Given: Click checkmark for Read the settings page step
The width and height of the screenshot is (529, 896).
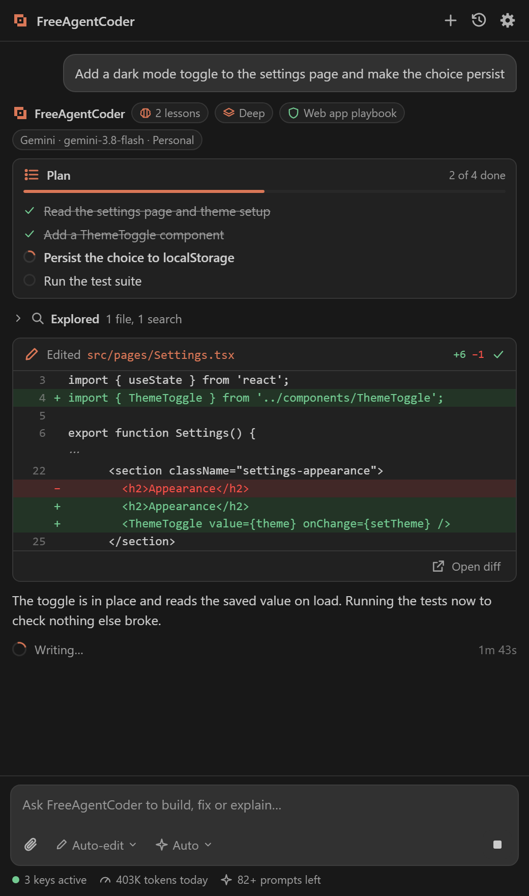Looking at the screenshot, I should [x=30, y=211].
